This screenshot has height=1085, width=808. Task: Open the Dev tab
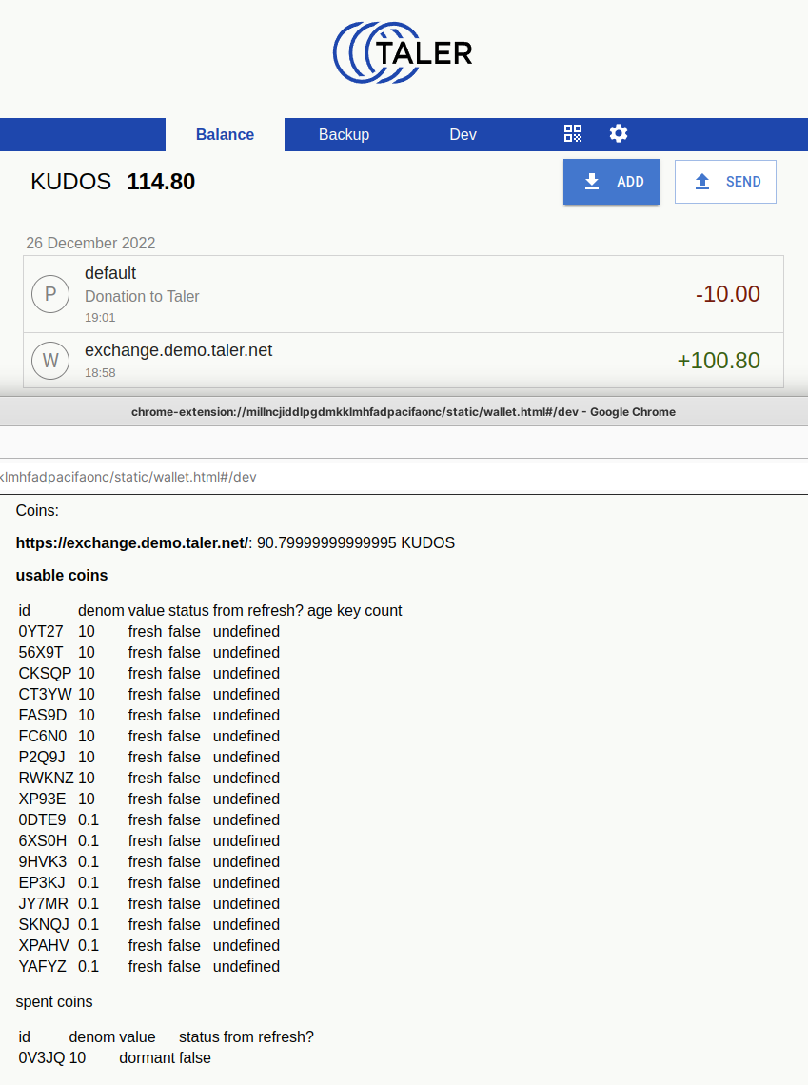coord(463,134)
